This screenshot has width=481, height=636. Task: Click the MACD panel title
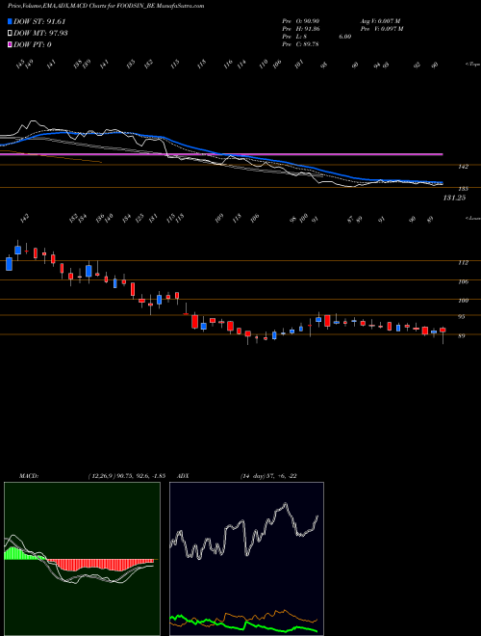(28, 476)
